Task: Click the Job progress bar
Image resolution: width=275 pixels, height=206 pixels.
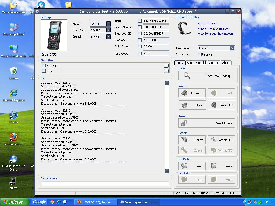Action: (x=105, y=183)
